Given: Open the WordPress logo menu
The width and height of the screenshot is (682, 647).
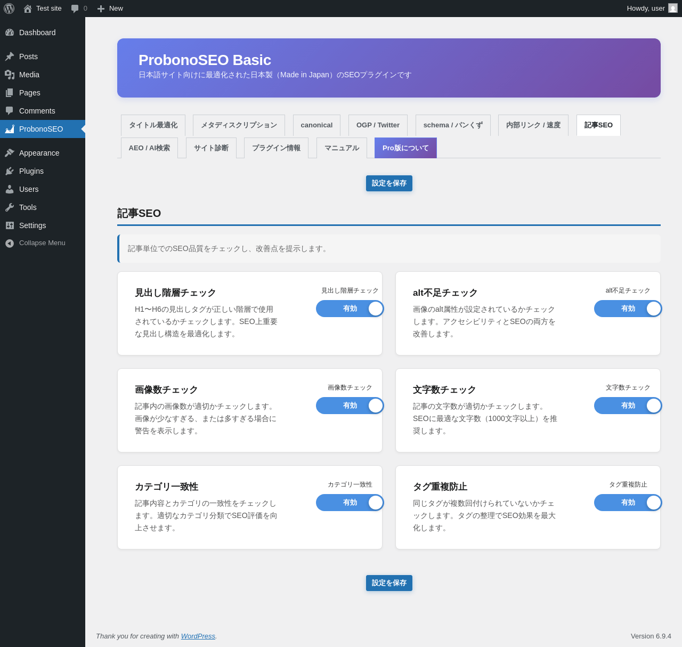Looking at the screenshot, I should pyautogui.click(x=9, y=9).
